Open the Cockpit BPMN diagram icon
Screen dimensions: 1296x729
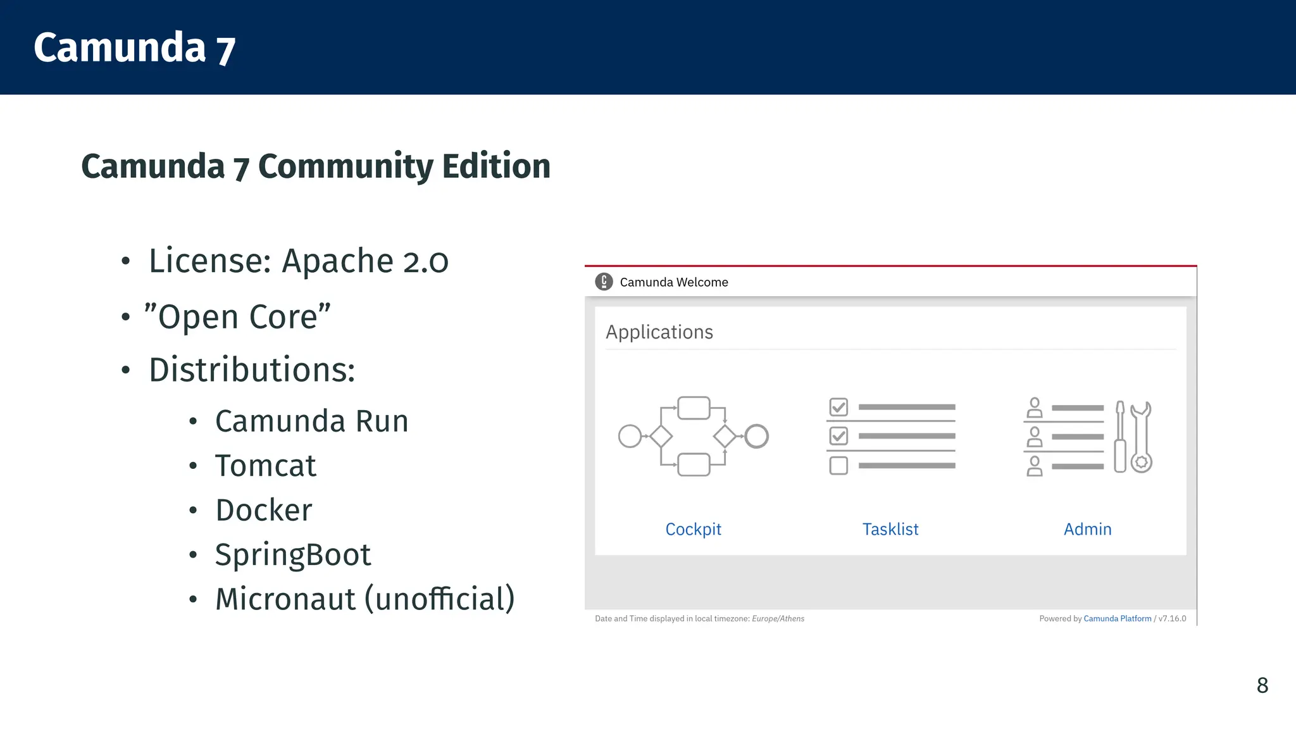[x=693, y=436]
